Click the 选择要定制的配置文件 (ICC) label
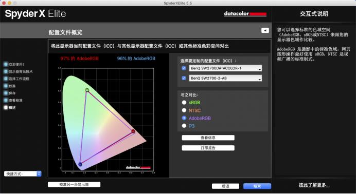The height and width of the screenshot is (194, 356). [x=208, y=61]
